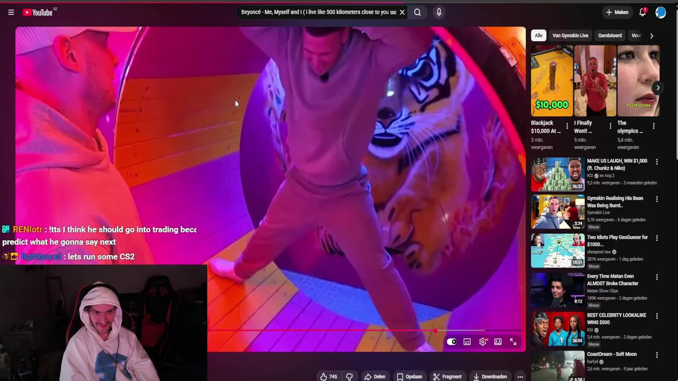The width and height of the screenshot is (678, 381).
Task: Open options for I Finally Won Short
Action: pos(610,126)
